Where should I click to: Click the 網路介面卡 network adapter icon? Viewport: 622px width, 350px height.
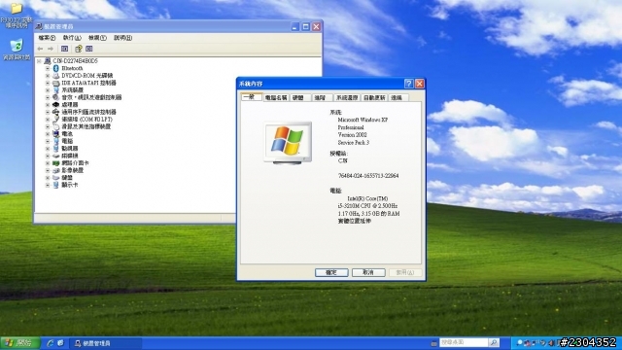(56, 163)
